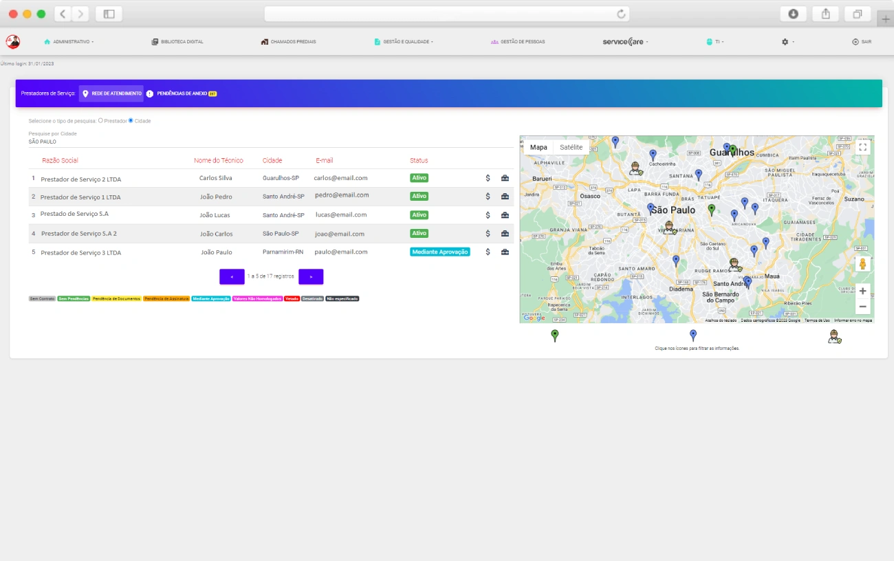Click the browser download icon
The width and height of the screenshot is (894, 561).
[793, 14]
